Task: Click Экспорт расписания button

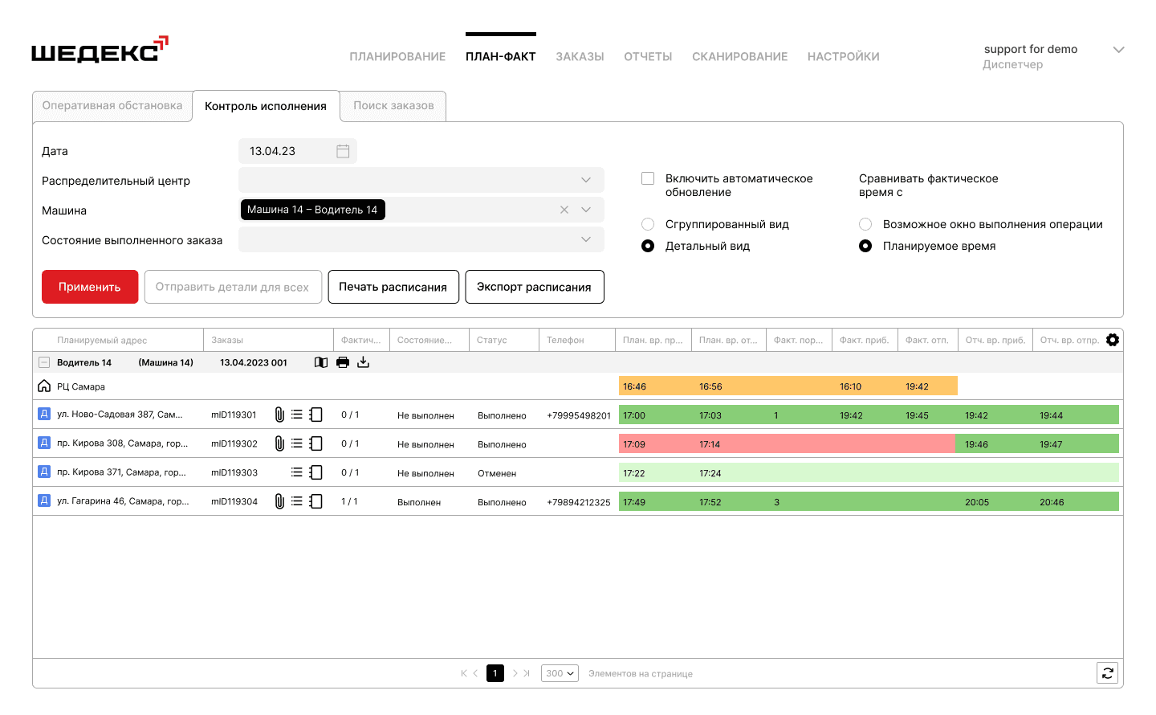Action: (x=535, y=287)
